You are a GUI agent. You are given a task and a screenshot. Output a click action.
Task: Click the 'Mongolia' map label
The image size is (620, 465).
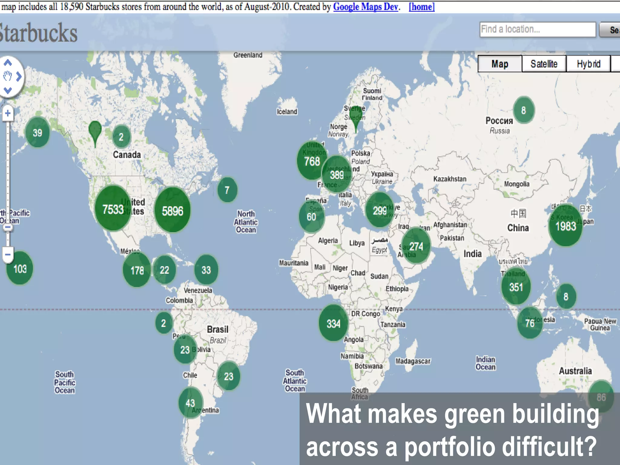pos(517,184)
